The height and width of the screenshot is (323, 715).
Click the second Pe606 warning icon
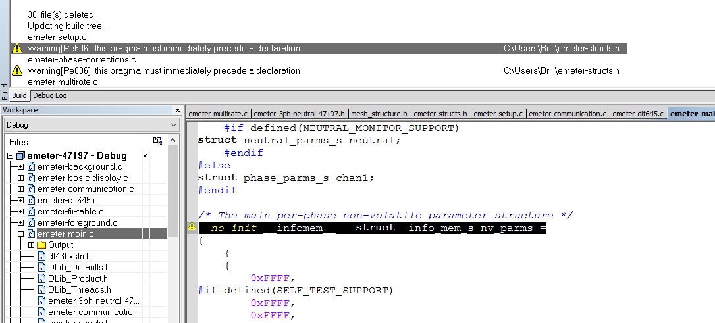pos(17,70)
